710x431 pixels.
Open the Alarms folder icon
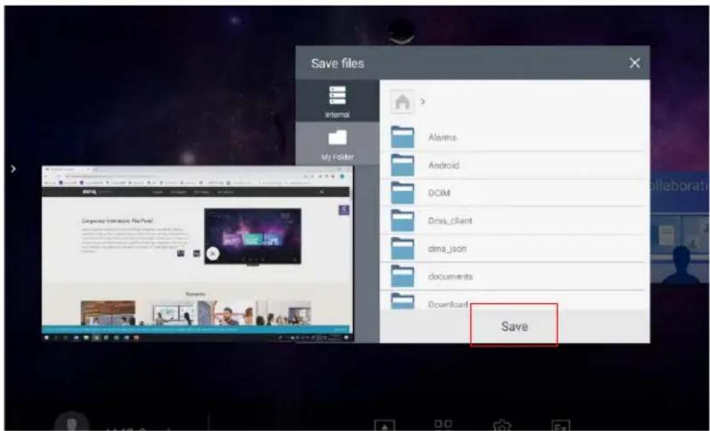pyautogui.click(x=403, y=137)
